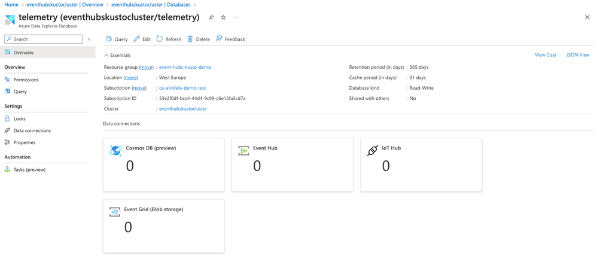Open the Event Hub connection tile
This screenshot has width=597, height=259.
(292, 165)
